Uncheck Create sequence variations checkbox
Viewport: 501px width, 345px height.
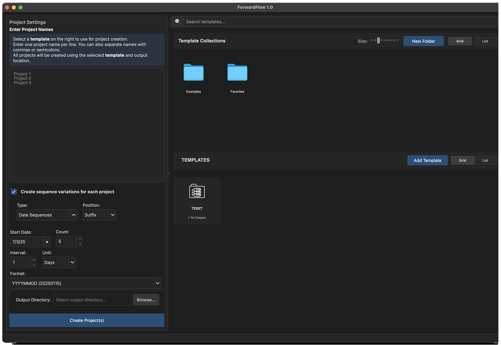click(x=14, y=192)
